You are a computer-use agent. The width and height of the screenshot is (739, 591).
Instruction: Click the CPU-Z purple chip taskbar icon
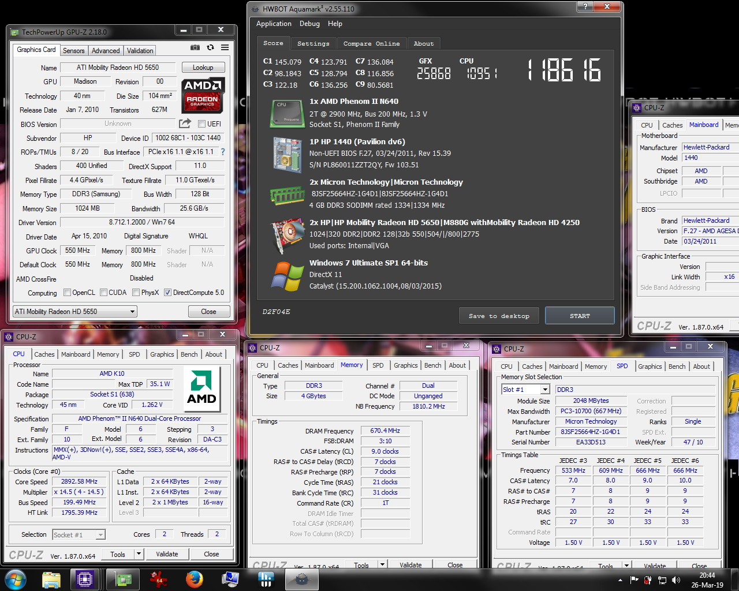[x=85, y=579]
